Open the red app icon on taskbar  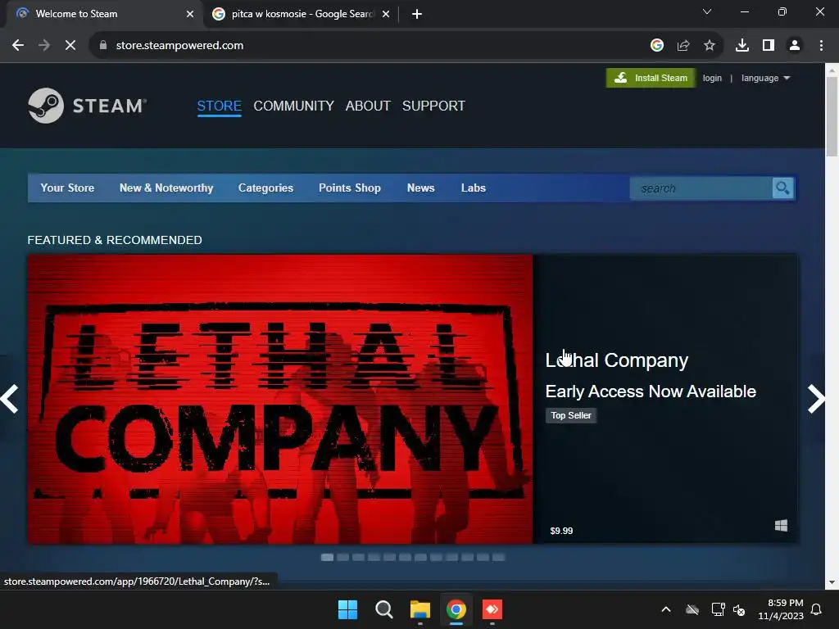[x=492, y=609]
